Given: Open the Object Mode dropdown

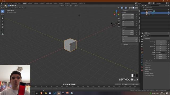Looking at the screenshot, I should pos(6,8).
